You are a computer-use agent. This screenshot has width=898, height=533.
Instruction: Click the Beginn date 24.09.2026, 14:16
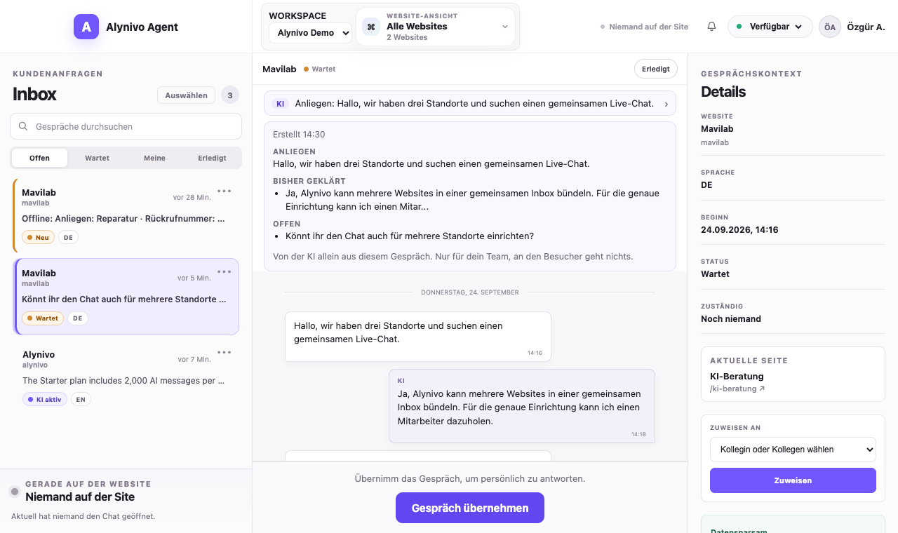click(739, 229)
